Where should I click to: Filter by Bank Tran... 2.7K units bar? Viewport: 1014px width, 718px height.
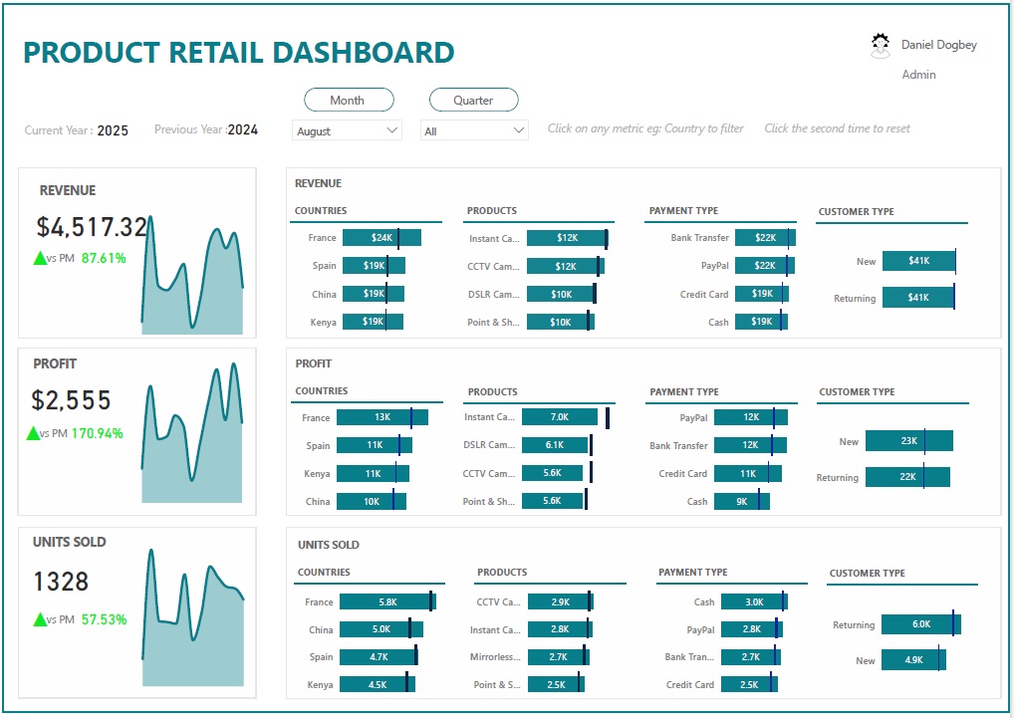[751, 657]
